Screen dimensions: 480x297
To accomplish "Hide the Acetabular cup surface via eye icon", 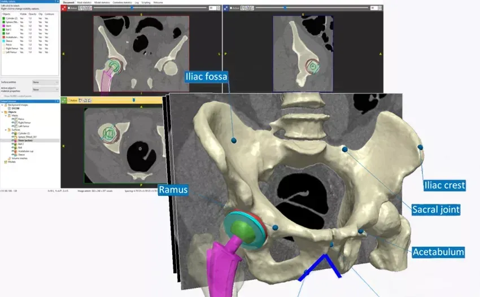I will click(x=13, y=151).
